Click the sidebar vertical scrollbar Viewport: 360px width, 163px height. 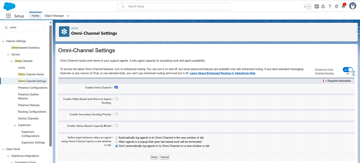51,85
